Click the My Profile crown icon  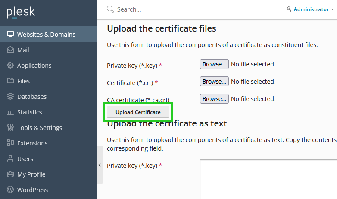click(x=10, y=174)
